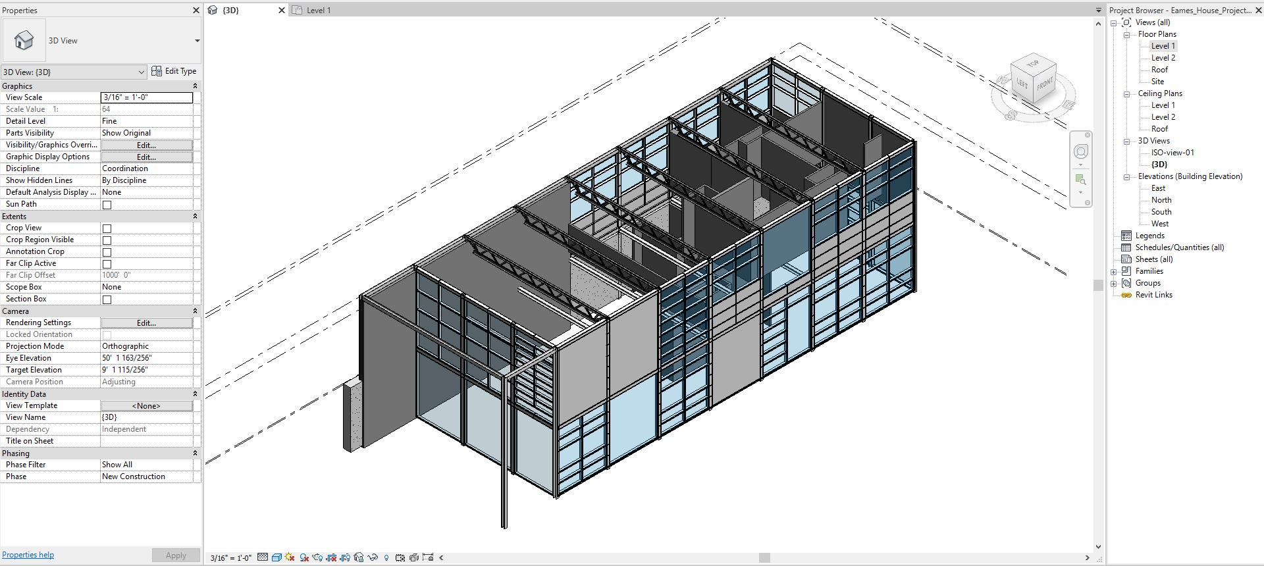Open Show Rendering Dialog teapot icon
This screenshot has height=566, width=1264.
click(317, 557)
